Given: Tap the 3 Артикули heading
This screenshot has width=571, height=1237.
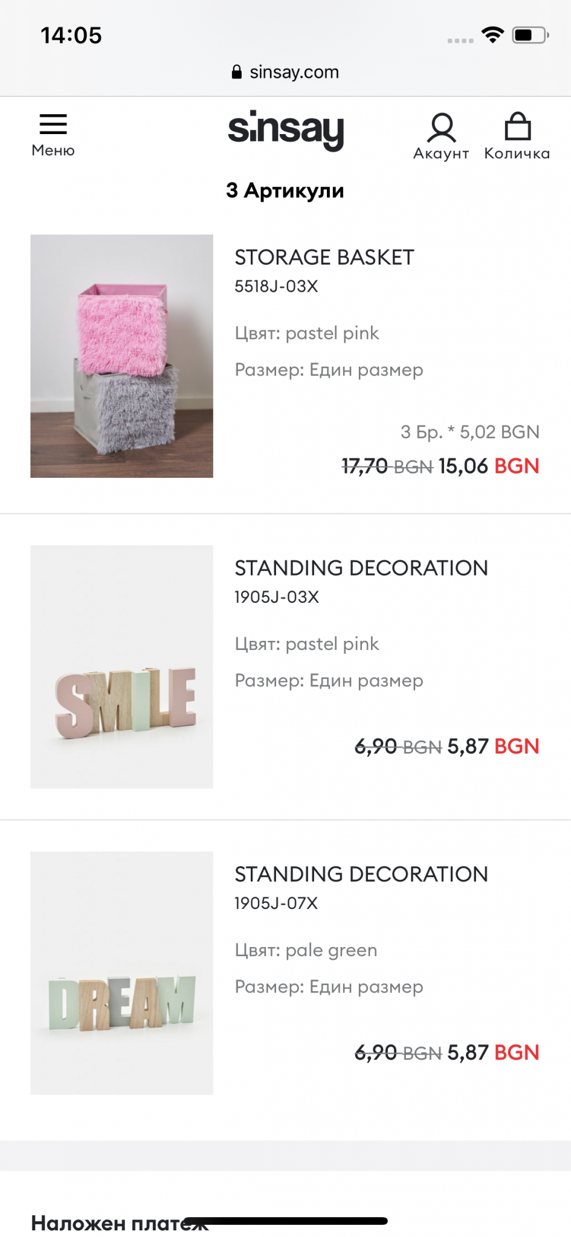Looking at the screenshot, I should click(285, 191).
